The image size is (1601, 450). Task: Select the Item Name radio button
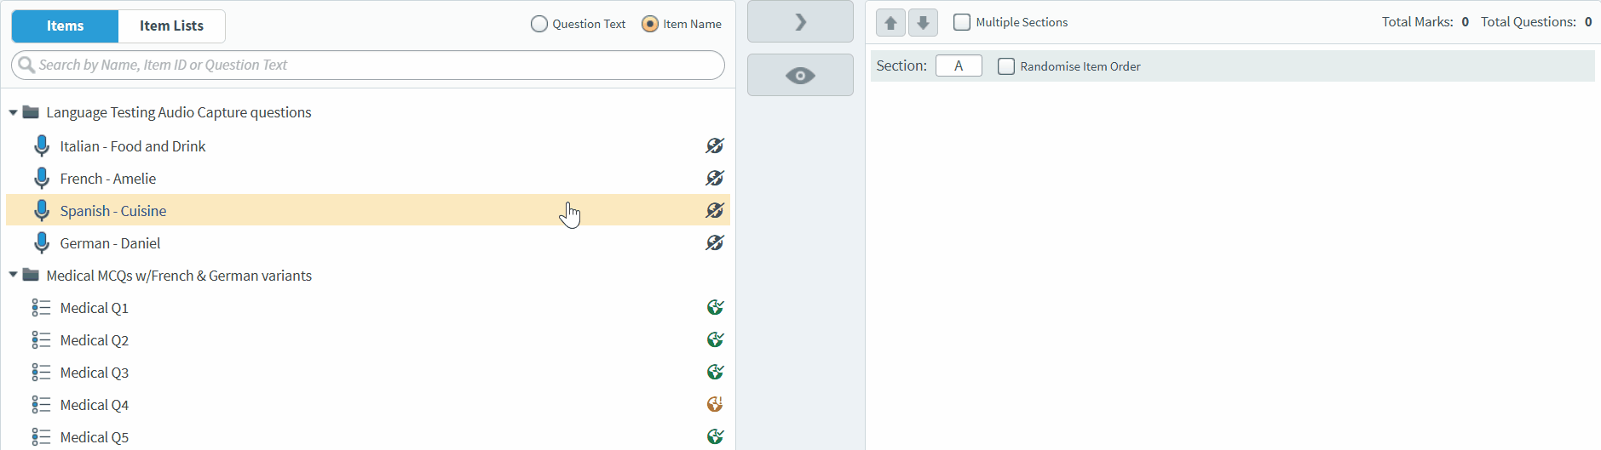(x=650, y=25)
